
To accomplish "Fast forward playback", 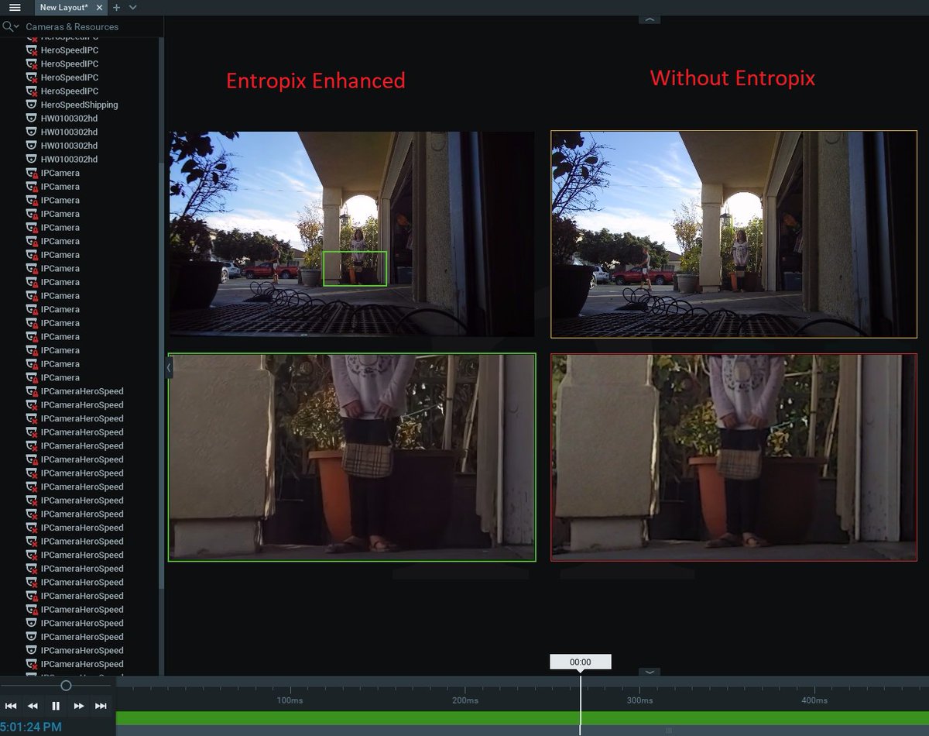I will (x=78, y=706).
